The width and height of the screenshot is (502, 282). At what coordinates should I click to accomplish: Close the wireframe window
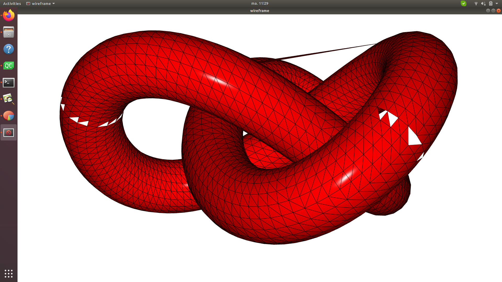[x=499, y=11]
